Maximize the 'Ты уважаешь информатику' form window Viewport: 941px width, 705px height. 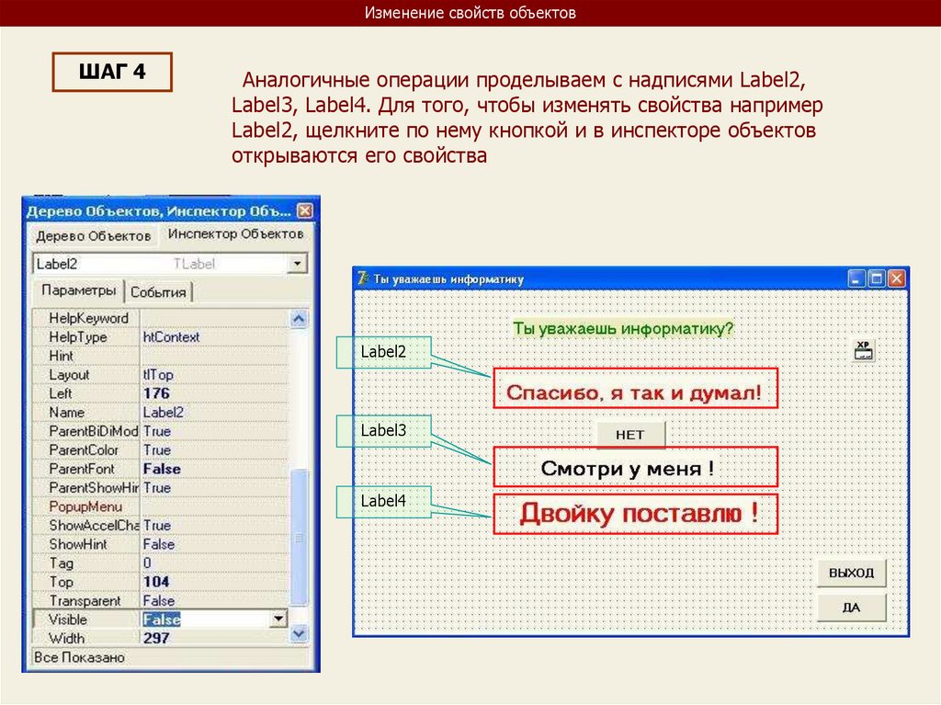coord(876,279)
